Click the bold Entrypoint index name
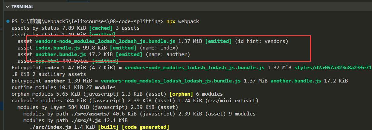 (52, 68)
